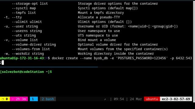
Task: Click the 24 Mar date in status bar
Action: pyautogui.click(x=136, y=99)
